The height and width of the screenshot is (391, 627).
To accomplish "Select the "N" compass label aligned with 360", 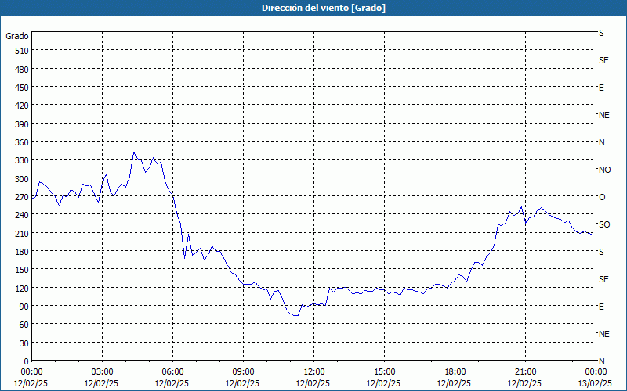I will pyautogui.click(x=601, y=142).
